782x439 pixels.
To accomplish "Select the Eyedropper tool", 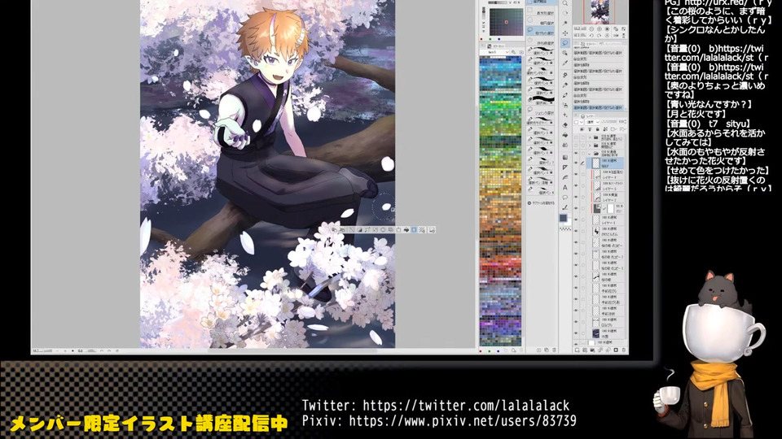I will point(565,63).
